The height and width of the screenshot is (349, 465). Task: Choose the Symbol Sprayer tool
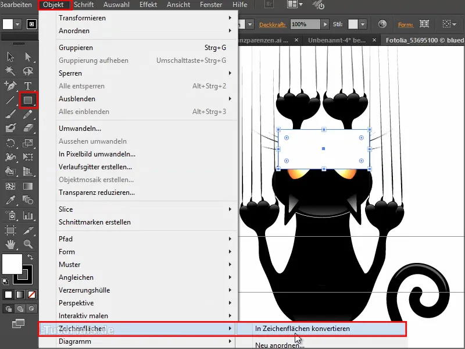[x=10, y=215]
